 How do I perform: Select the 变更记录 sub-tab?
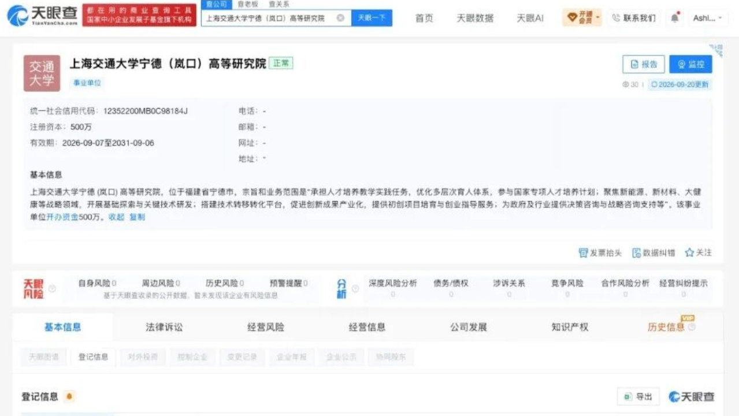point(242,357)
